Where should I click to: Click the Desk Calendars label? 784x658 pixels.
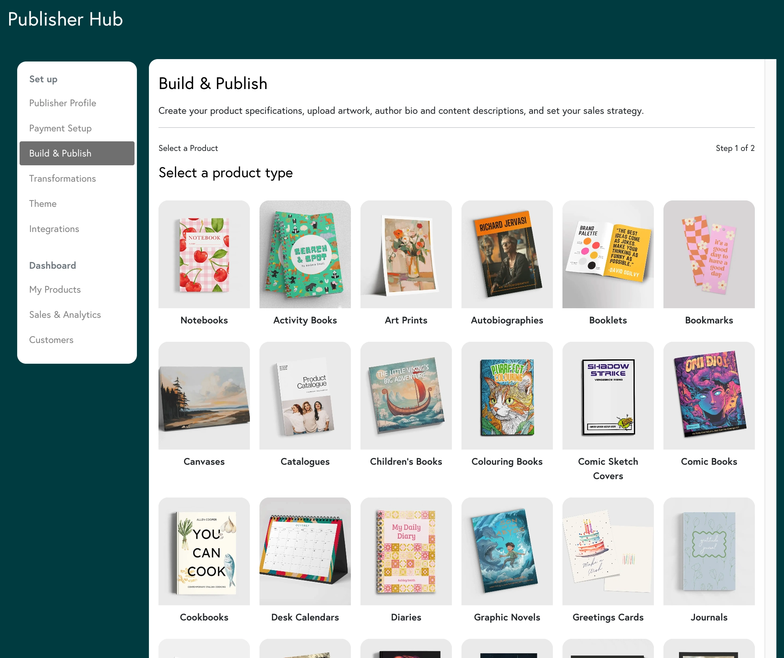pyautogui.click(x=305, y=617)
